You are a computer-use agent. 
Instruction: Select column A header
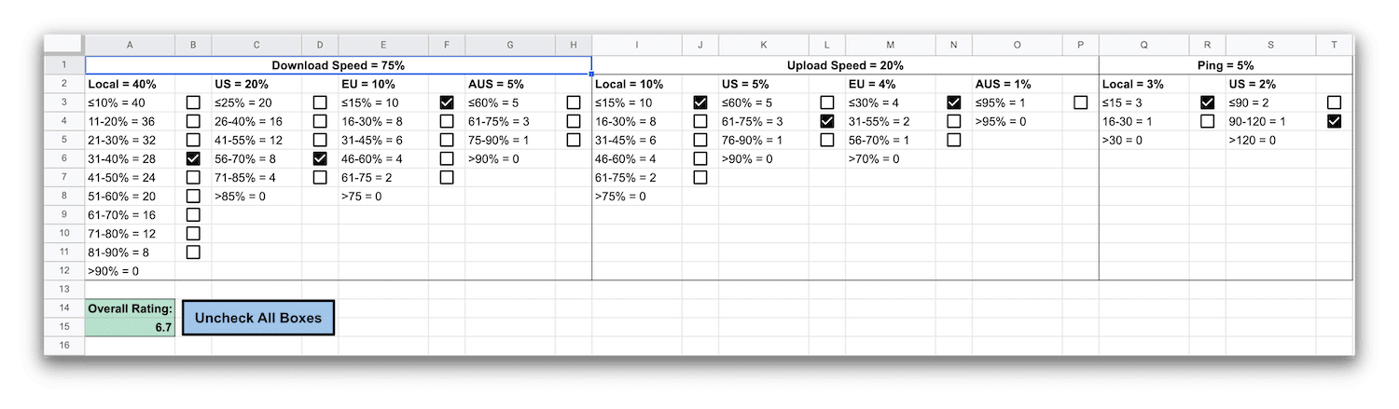click(130, 46)
